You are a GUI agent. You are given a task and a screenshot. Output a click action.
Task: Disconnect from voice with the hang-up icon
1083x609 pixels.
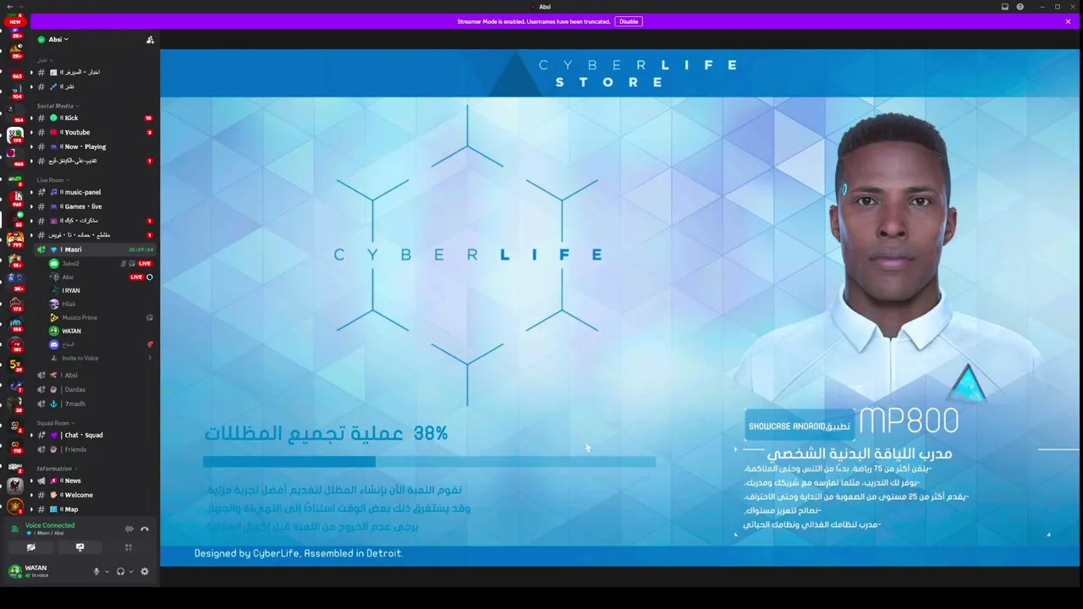(x=145, y=529)
